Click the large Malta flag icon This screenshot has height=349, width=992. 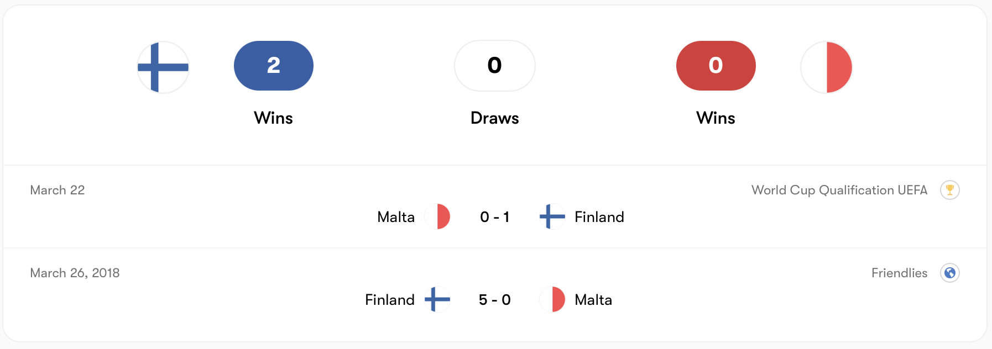tap(826, 67)
